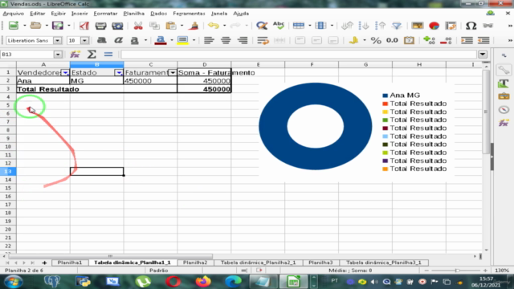Toggle bold formatting
Viewport: 514px width, 289px height.
(x=102, y=40)
